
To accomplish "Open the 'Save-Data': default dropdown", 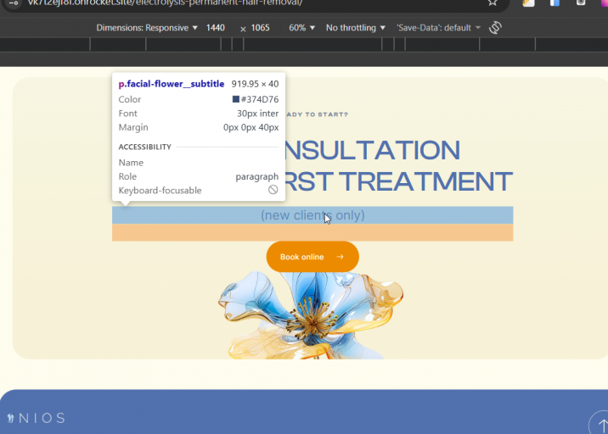I will [x=438, y=28].
